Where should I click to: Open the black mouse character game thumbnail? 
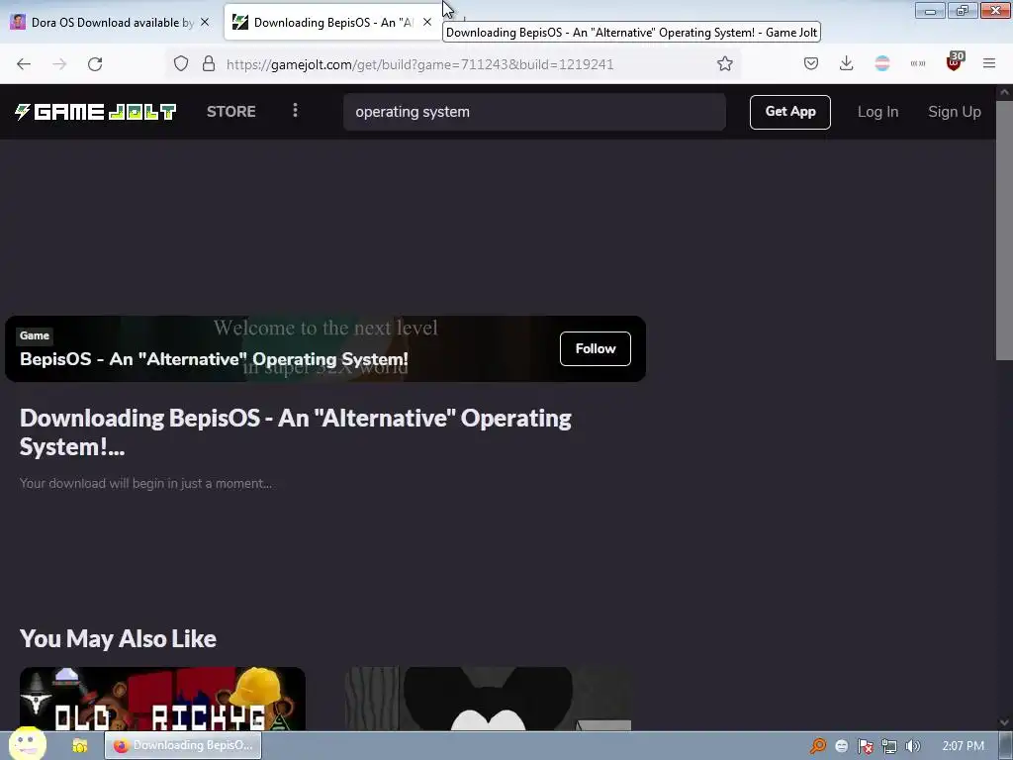coord(488,699)
